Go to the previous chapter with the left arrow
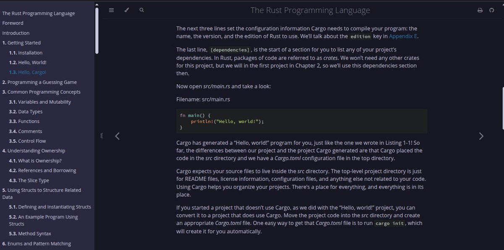504x250 pixels. click(x=117, y=136)
